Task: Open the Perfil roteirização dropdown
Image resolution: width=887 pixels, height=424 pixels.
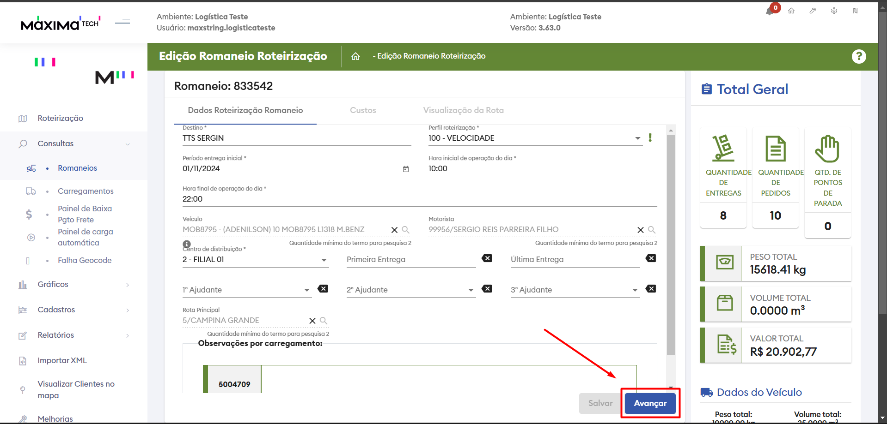Action: (637, 138)
